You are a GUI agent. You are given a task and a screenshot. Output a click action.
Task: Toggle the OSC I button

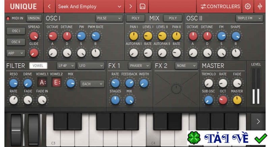16,31
